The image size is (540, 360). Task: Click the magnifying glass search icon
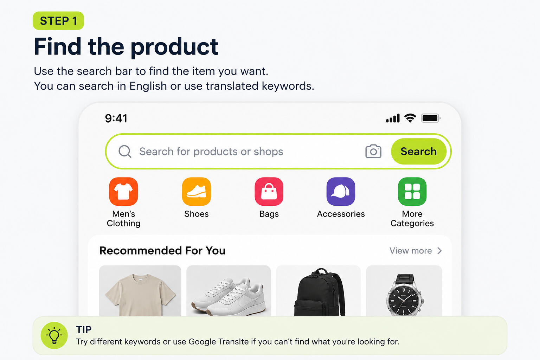pyautogui.click(x=125, y=152)
